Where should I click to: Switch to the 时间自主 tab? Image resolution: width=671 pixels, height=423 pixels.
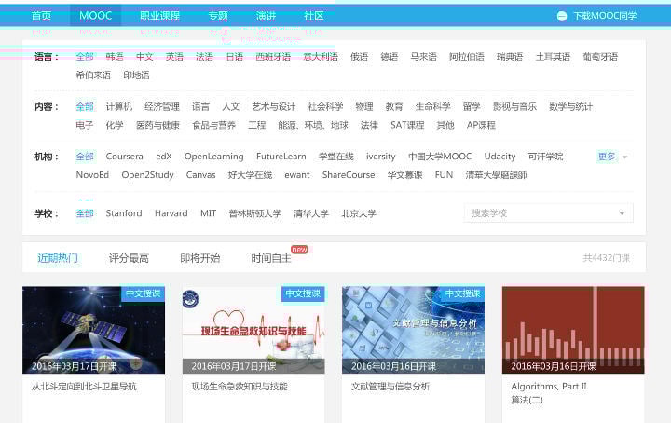[271, 258]
